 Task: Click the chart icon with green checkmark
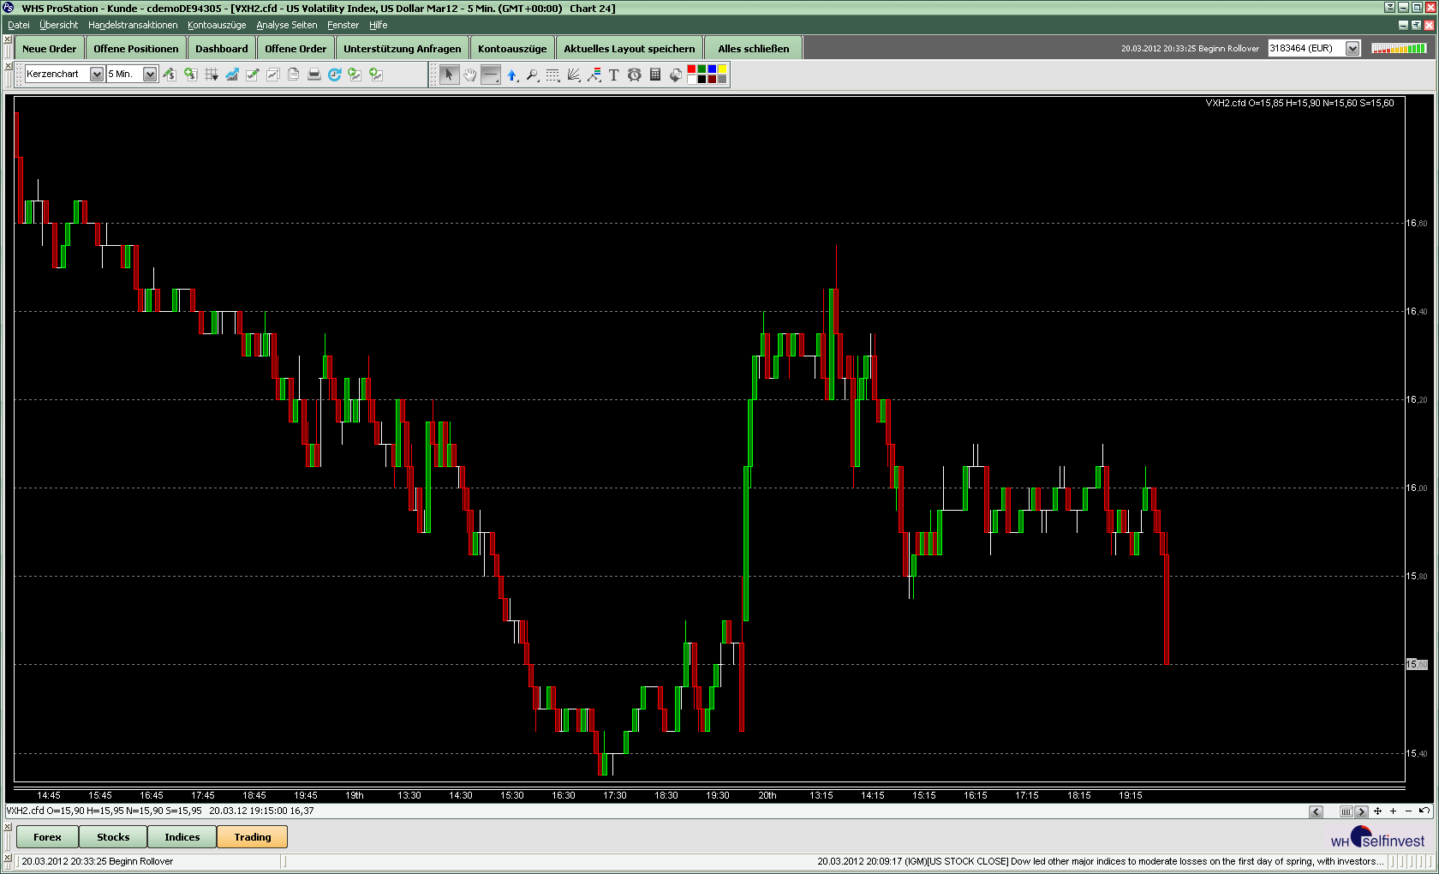[253, 75]
